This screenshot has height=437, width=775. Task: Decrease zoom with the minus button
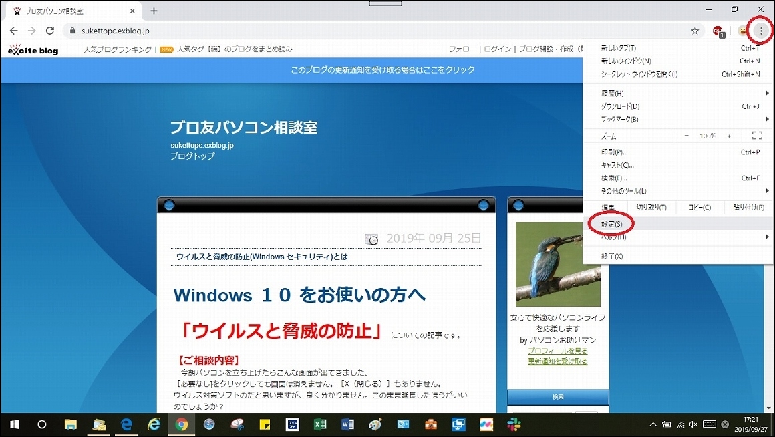686,136
